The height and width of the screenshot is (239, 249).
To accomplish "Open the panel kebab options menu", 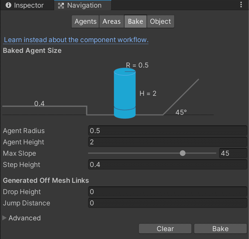I will pyautogui.click(x=241, y=5).
